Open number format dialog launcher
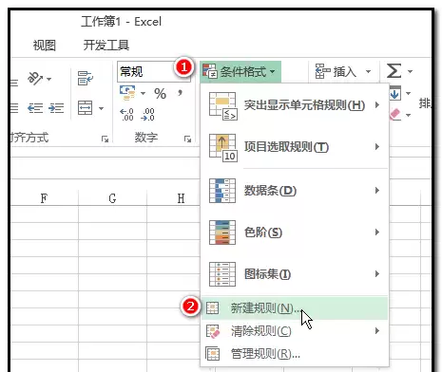 coord(188,139)
